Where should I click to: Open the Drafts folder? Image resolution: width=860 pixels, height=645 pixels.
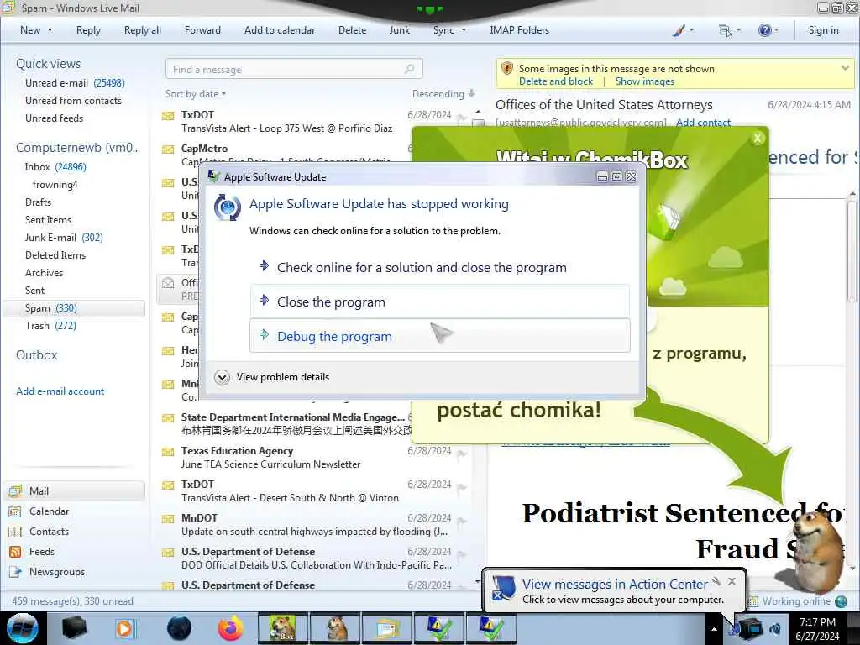point(38,202)
